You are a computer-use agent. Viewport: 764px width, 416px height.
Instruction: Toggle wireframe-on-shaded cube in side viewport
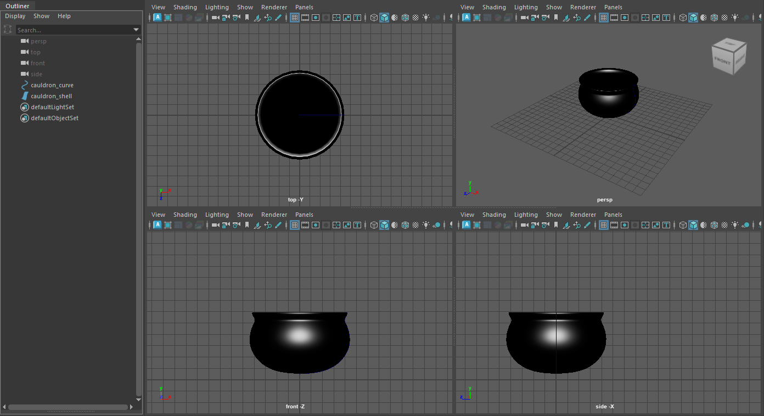pos(714,225)
